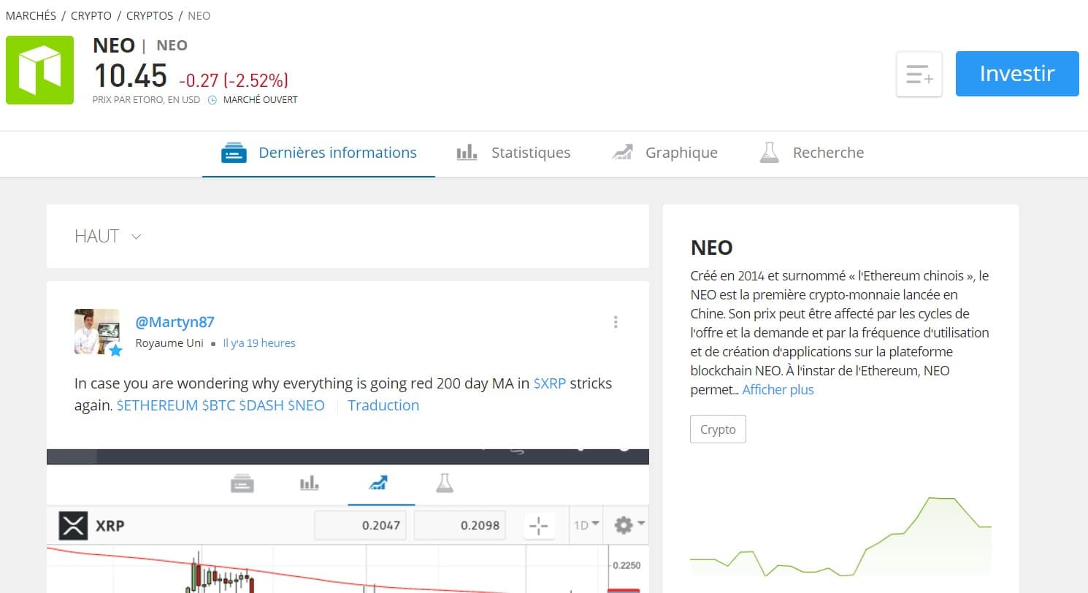Image resolution: width=1088 pixels, height=593 pixels.
Task: Click the -0.27 (-2.52%) price change
Action: 234,80
